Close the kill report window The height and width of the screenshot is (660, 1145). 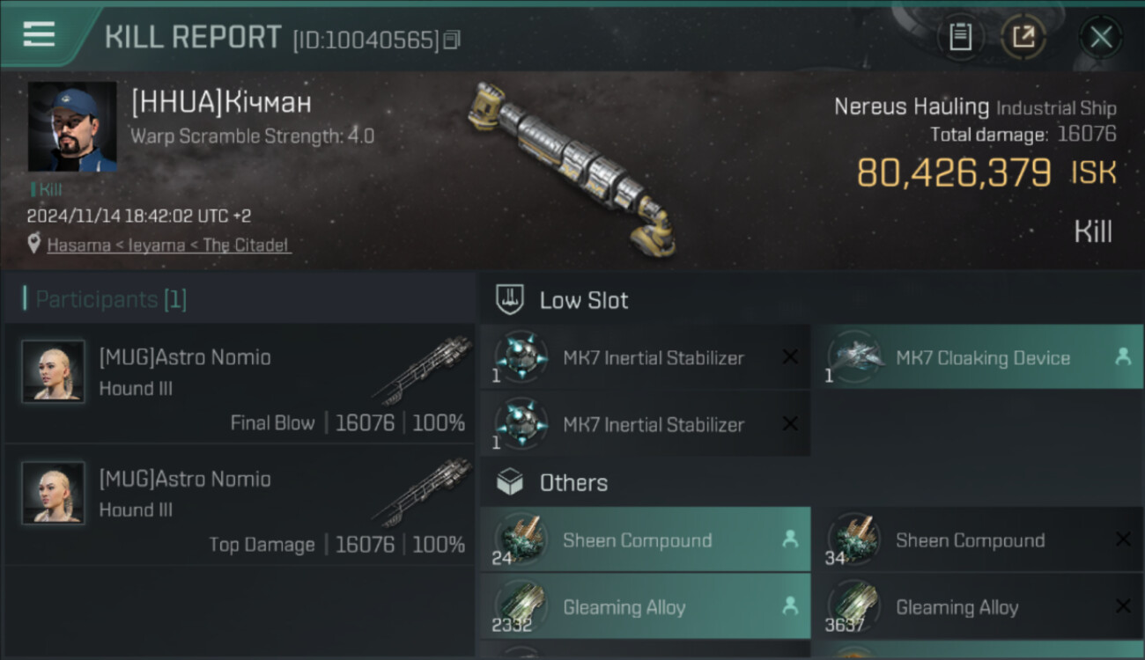tap(1101, 37)
